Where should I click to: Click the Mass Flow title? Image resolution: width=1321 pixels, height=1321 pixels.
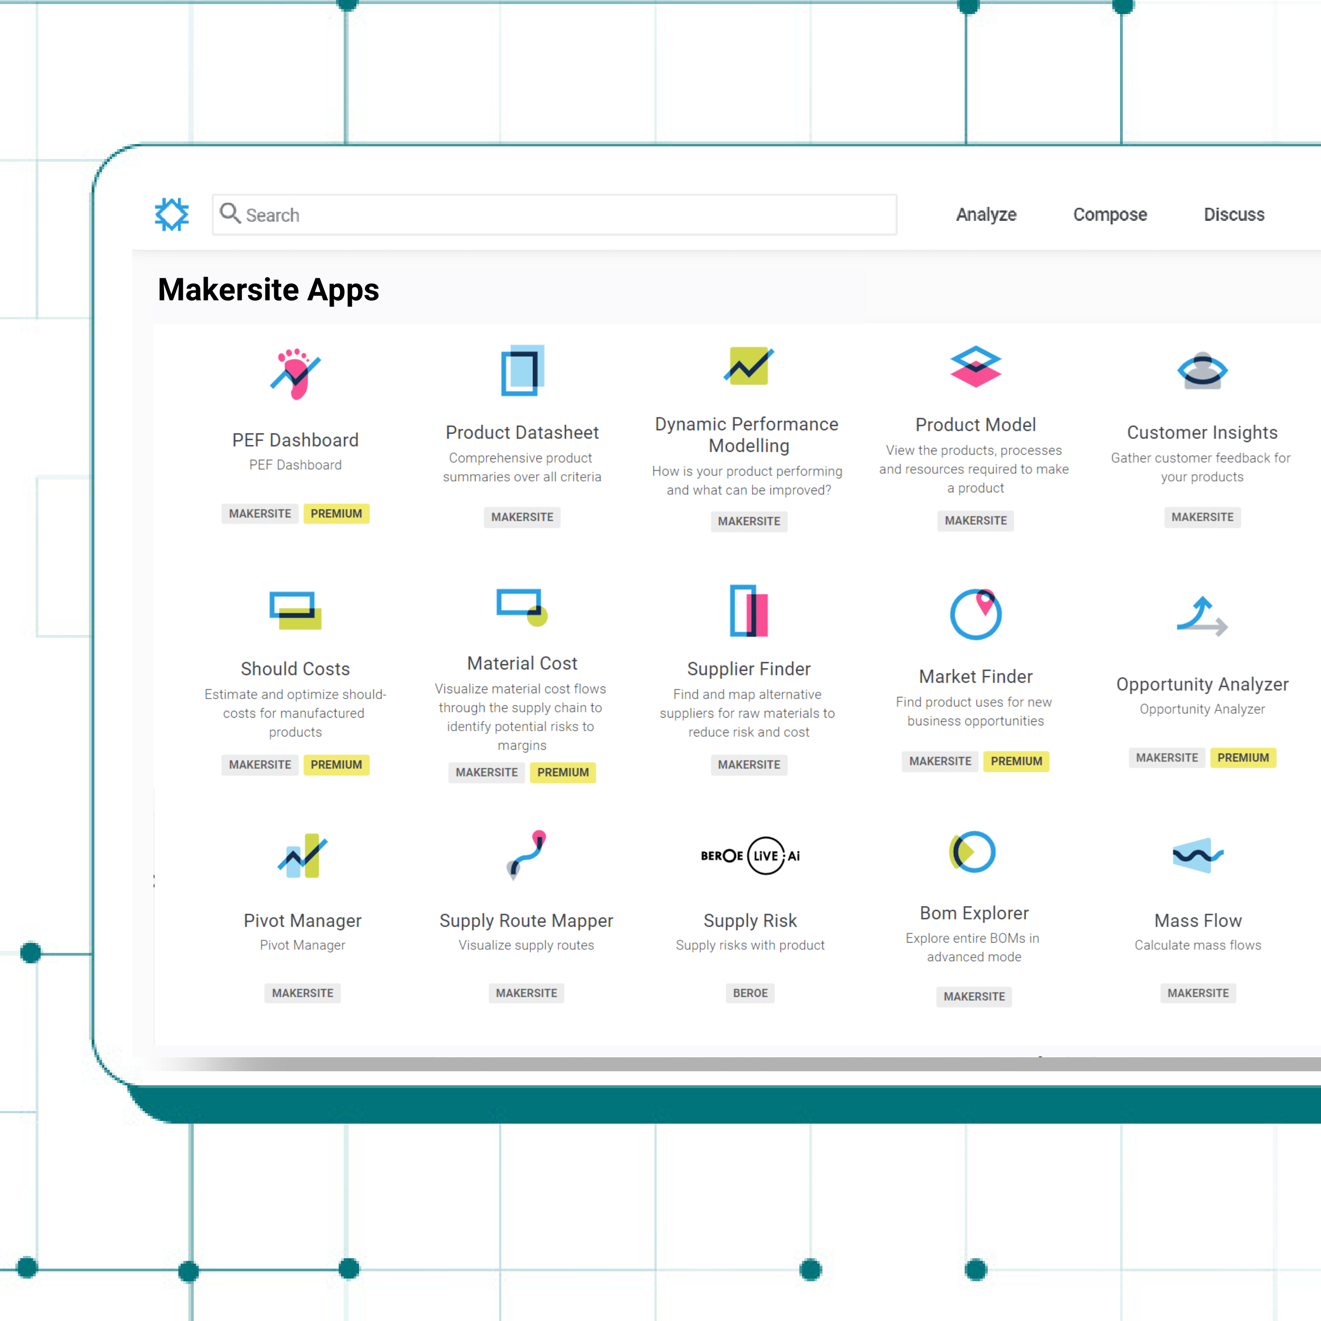(x=1198, y=920)
